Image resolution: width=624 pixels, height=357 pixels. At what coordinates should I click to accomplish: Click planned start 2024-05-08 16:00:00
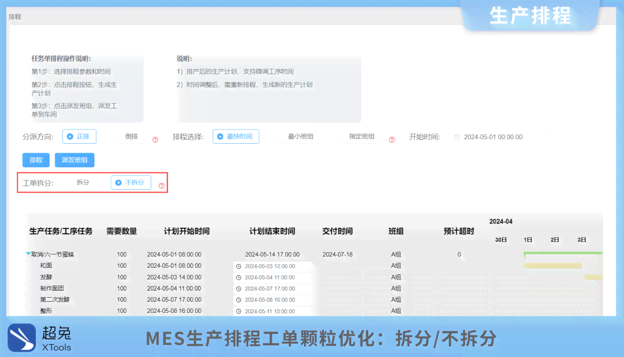[174, 311]
